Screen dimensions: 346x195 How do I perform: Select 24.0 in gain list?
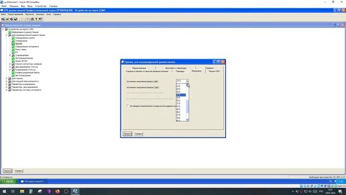[181, 89]
